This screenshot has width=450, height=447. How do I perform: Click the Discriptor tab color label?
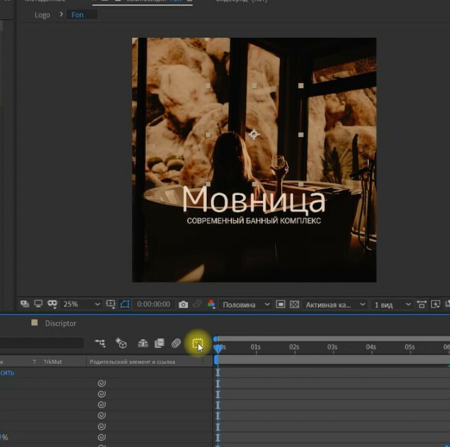pyautogui.click(x=35, y=323)
